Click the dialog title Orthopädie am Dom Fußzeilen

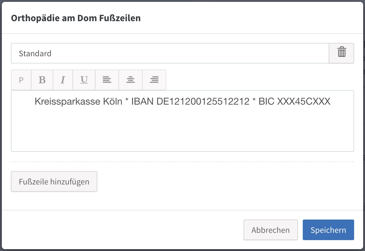pos(76,18)
